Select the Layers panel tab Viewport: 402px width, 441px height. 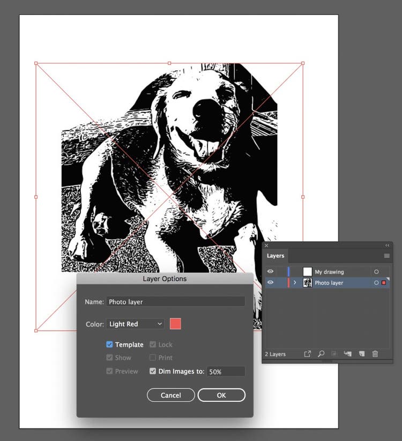[x=276, y=256]
